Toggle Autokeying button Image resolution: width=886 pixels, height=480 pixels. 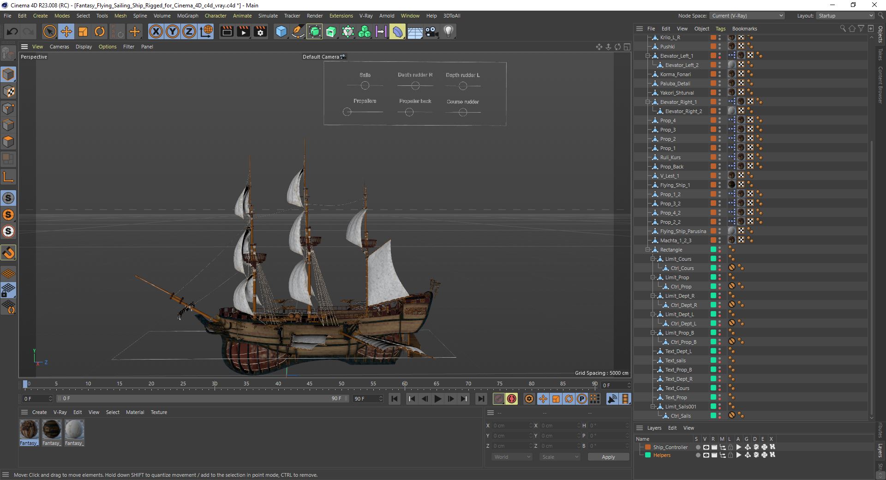point(512,399)
